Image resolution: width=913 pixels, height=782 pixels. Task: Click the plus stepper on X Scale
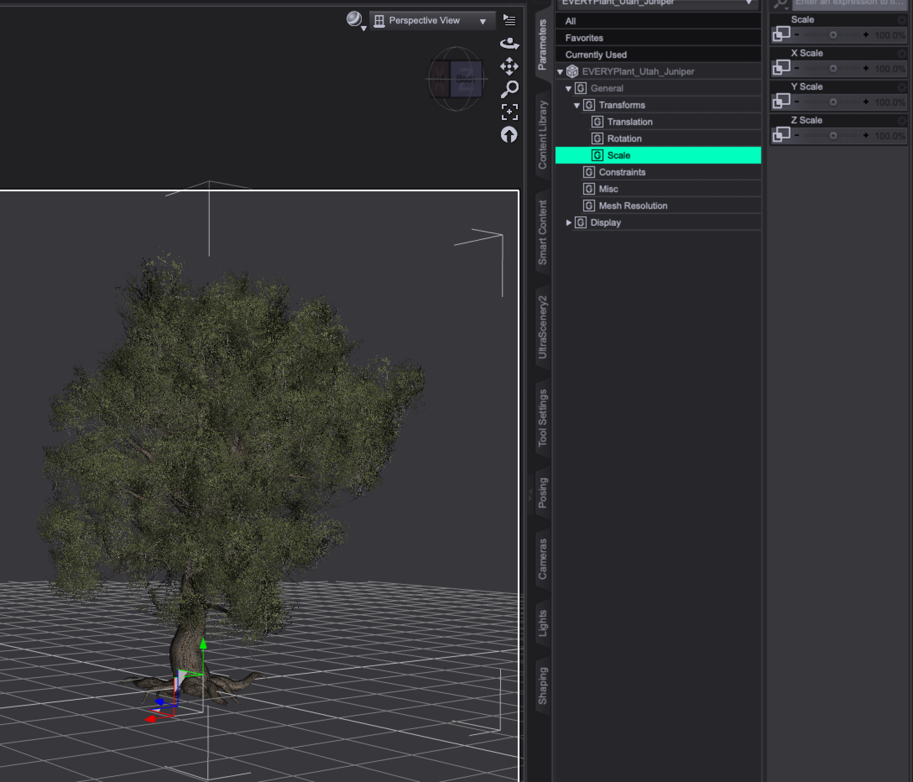[x=866, y=68]
